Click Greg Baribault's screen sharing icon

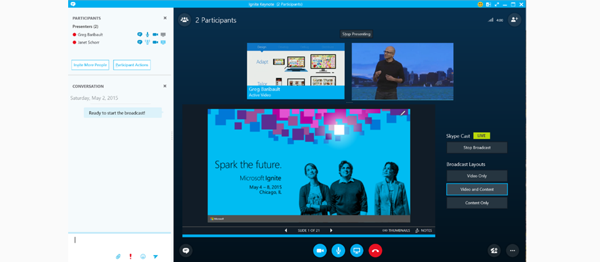click(163, 34)
